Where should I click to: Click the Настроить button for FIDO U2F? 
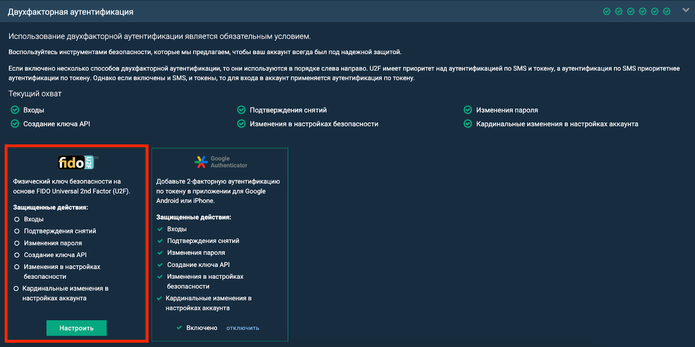pos(76,328)
